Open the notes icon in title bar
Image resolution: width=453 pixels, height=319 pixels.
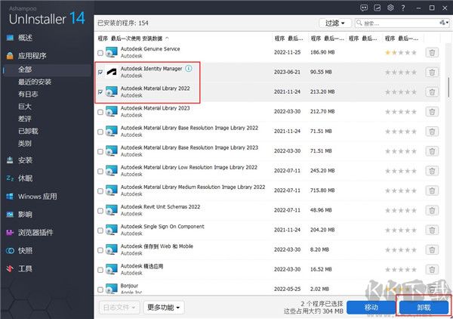pos(377,8)
